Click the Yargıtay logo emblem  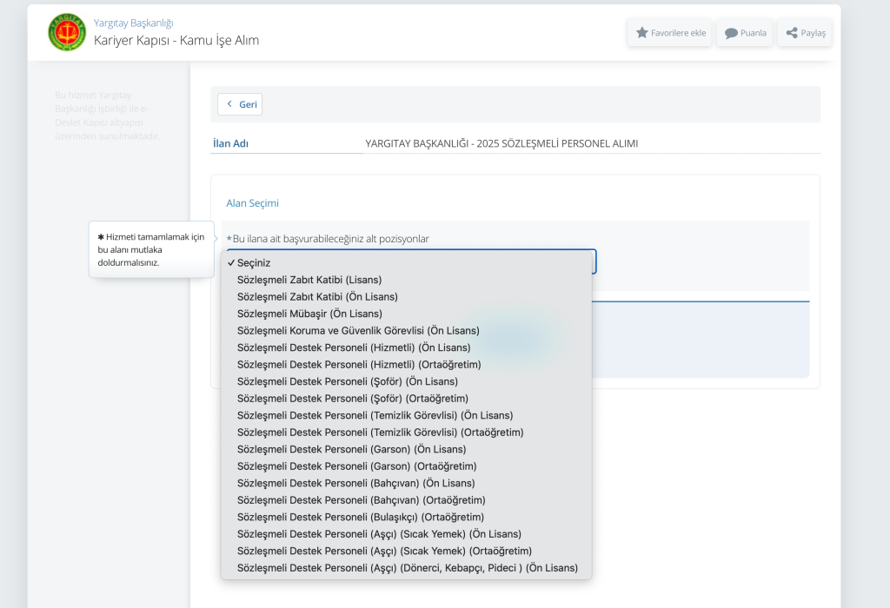[67, 32]
